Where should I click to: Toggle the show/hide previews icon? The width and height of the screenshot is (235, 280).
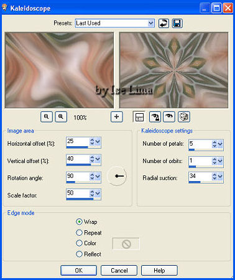coord(139,117)
